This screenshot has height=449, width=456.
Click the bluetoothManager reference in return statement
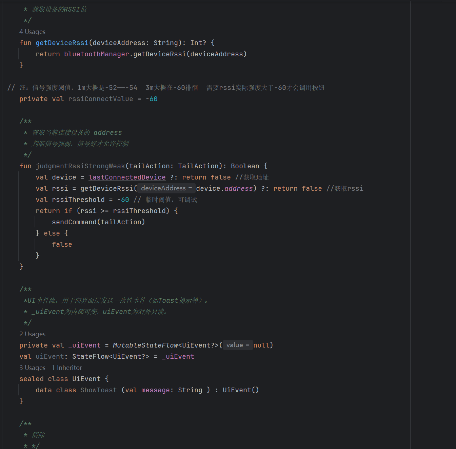pos(97,54)
